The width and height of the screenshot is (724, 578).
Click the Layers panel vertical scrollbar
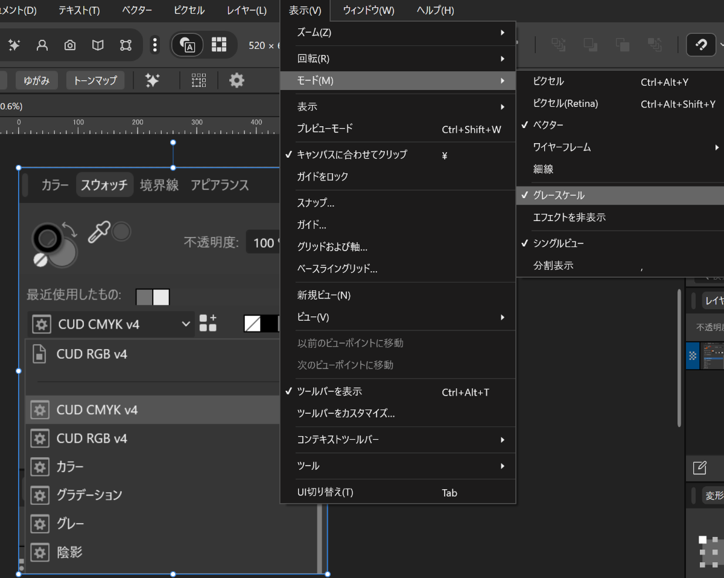pyautogui.click(x=679, y=358)
